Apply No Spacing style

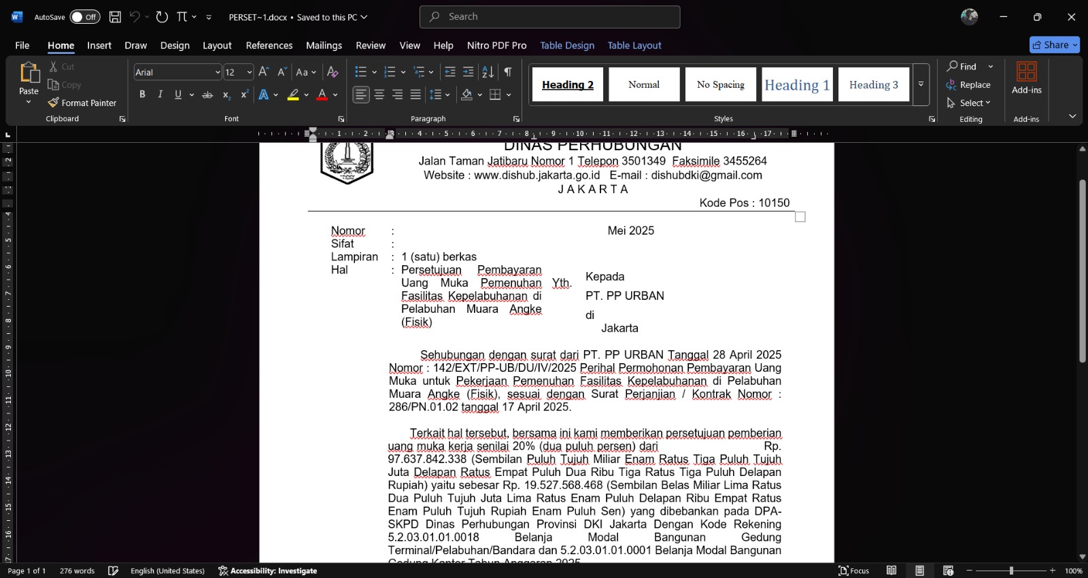point(721,84)
